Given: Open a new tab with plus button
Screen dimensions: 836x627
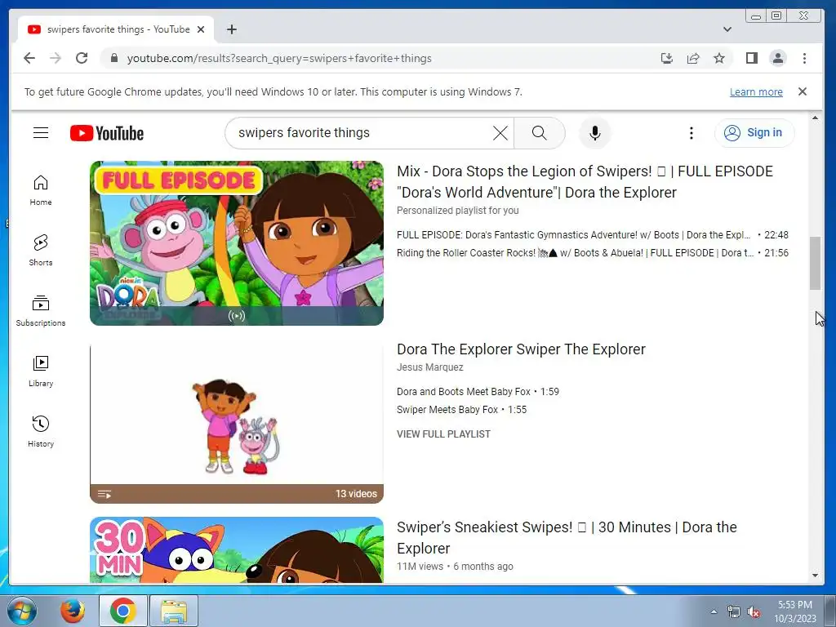Looking at the screenshot, I should [x=231, y=29].
